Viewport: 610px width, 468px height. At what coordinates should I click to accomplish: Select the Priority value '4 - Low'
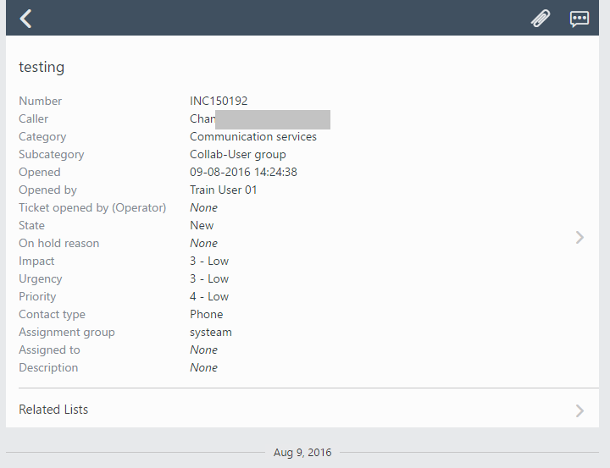209,296
